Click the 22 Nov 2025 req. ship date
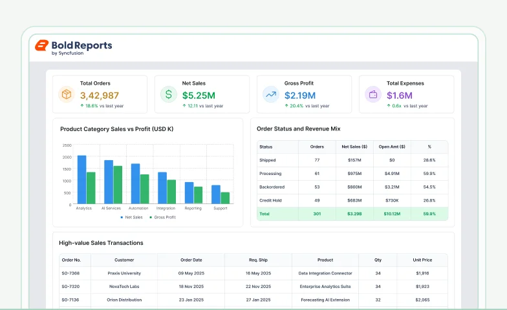This screenshot has width=507, height=310. pos(259,287)
